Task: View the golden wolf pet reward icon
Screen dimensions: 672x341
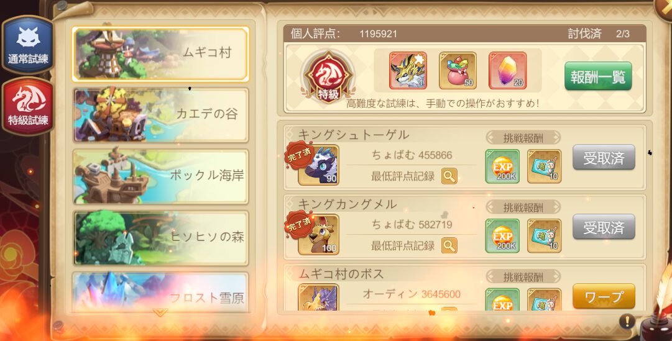Action: tap(408, 71)
